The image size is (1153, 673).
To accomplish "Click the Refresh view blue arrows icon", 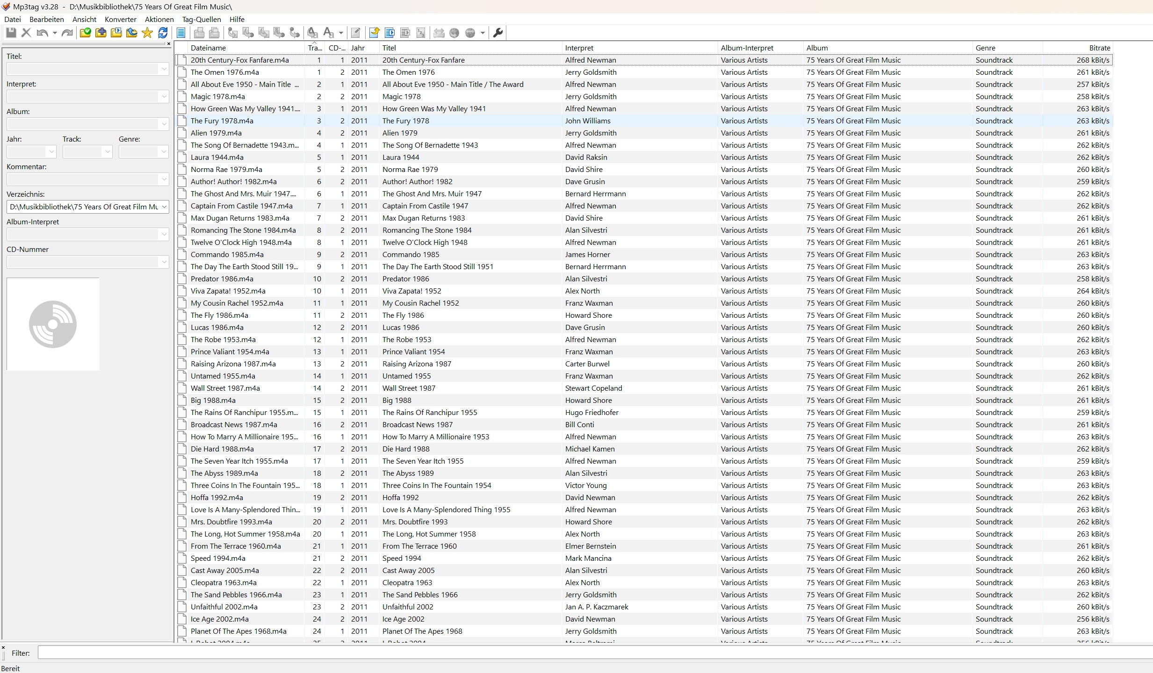I will (163, 33).
